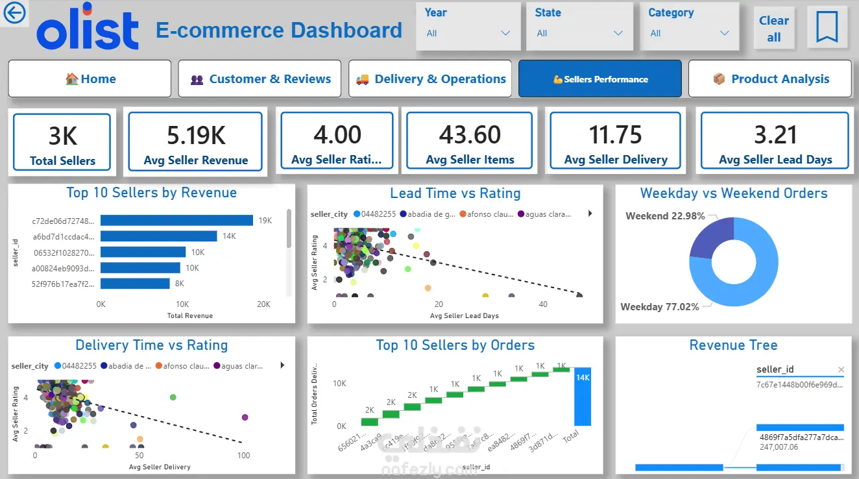
Task: Click the 19K revenue bar for seller c72de06d72748
Action: point(176,221)
